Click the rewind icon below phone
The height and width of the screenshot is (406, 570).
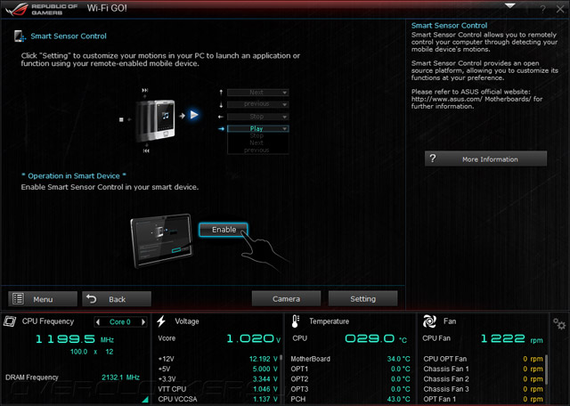pyautogui.click(x=146, y=150)
